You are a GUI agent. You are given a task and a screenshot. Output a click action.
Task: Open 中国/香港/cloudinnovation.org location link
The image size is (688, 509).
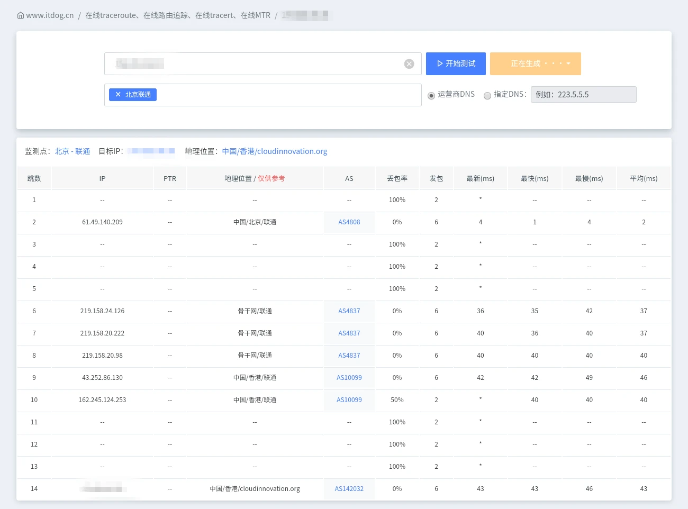275,151
